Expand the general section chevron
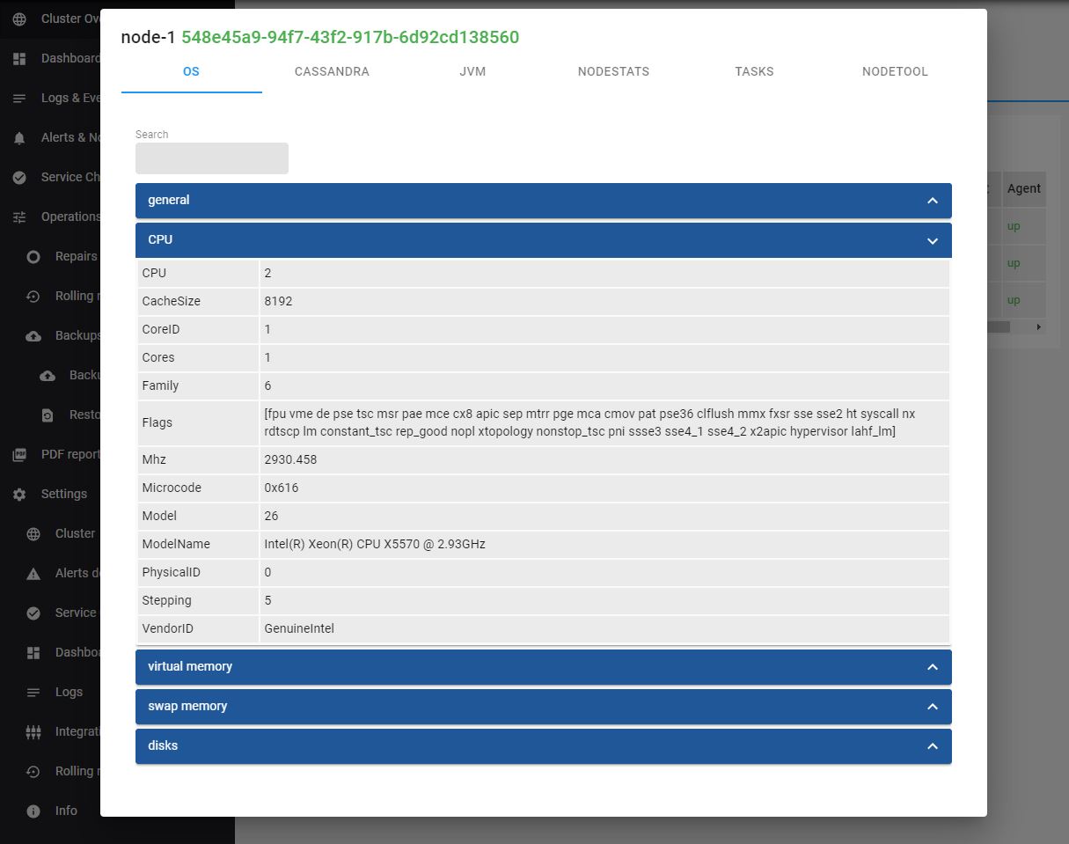The height and width of the screenshot is (844, 1069). (x=932, y=201)
